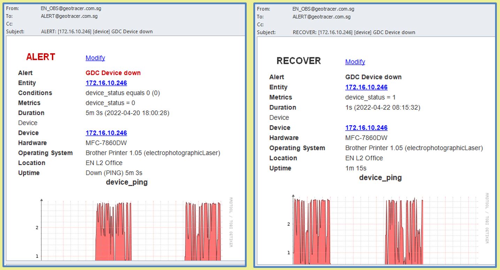The width and height of the screenshot is (500, 270).
Task: Select the From address in the RECOVER email
Action: tap(322, 9)
